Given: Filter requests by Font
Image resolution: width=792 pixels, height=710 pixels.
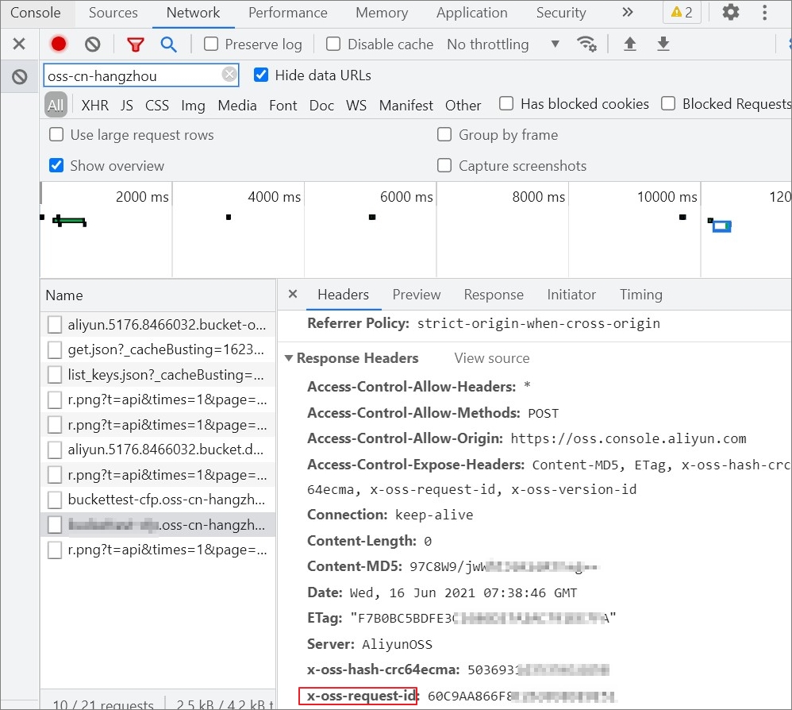Looking at the screenshot, I should (x=283, y=105).
